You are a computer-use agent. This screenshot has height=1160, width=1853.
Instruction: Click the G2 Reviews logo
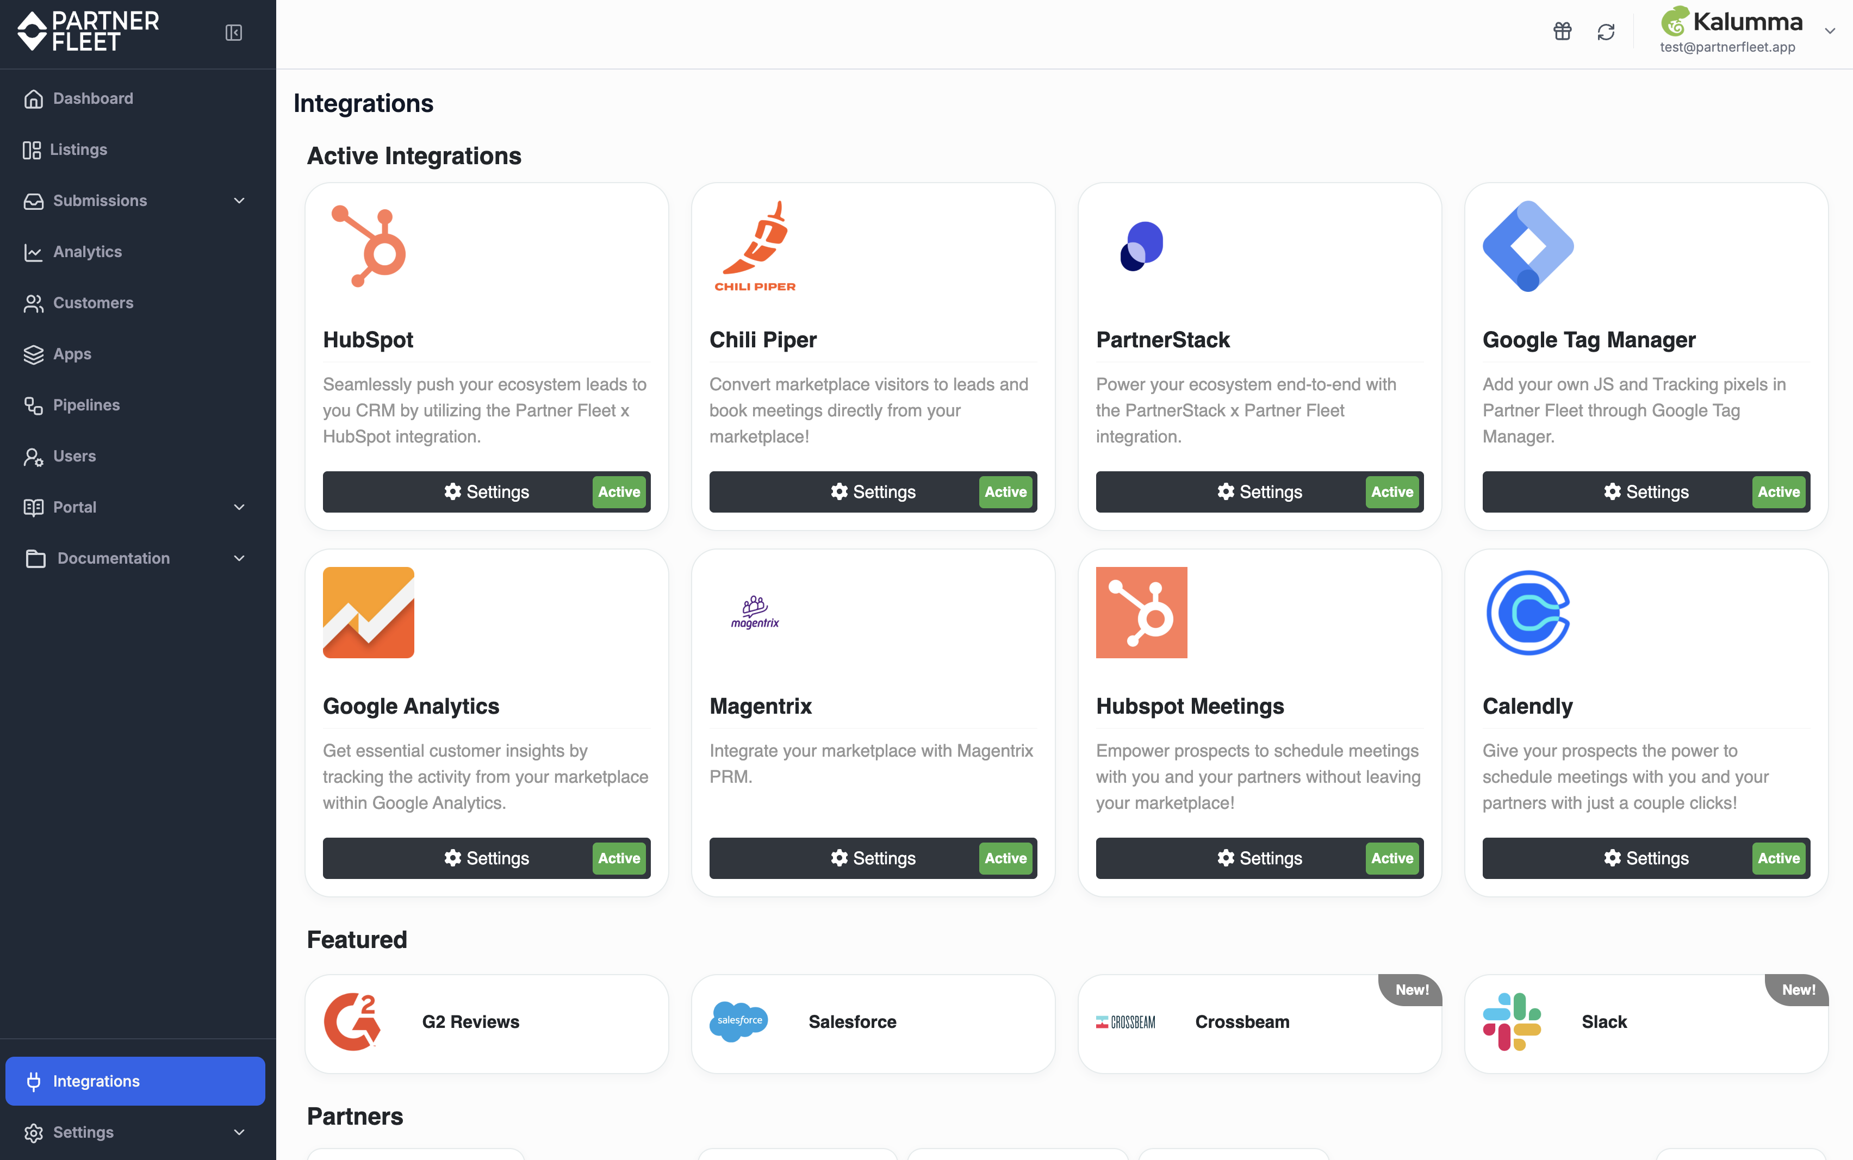coord(352,1022)
